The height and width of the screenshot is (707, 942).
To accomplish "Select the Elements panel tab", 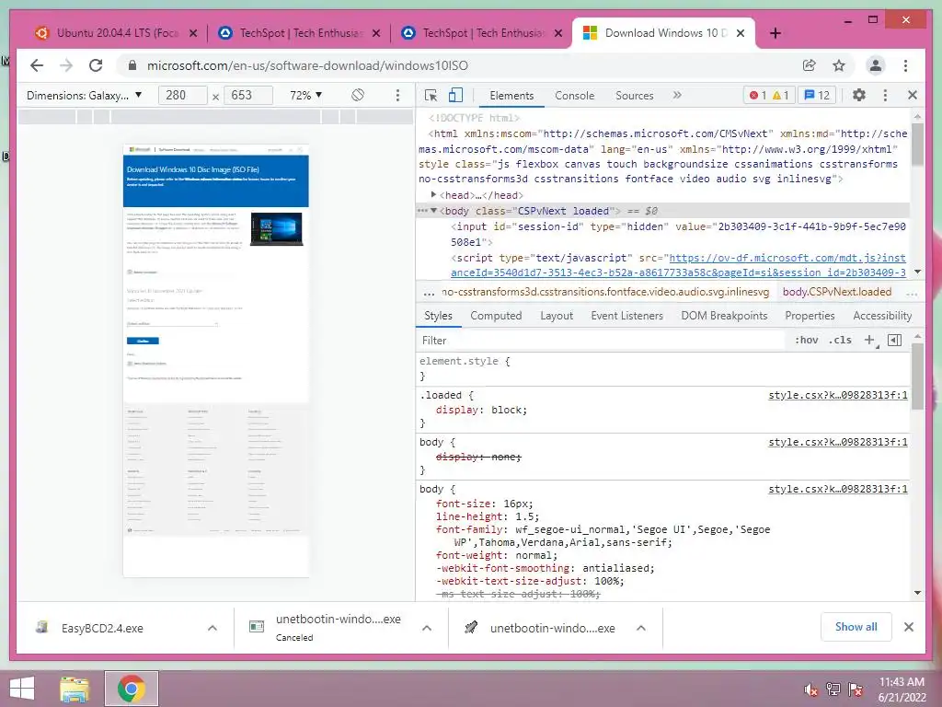I will [x=511, y=95].
